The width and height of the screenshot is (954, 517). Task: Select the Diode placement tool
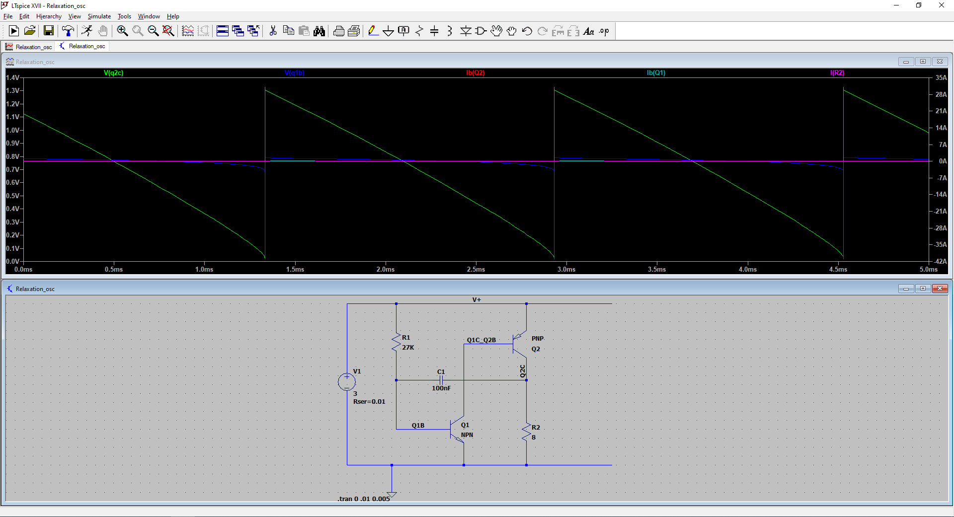pyautogui.click(x=466, y=31)
